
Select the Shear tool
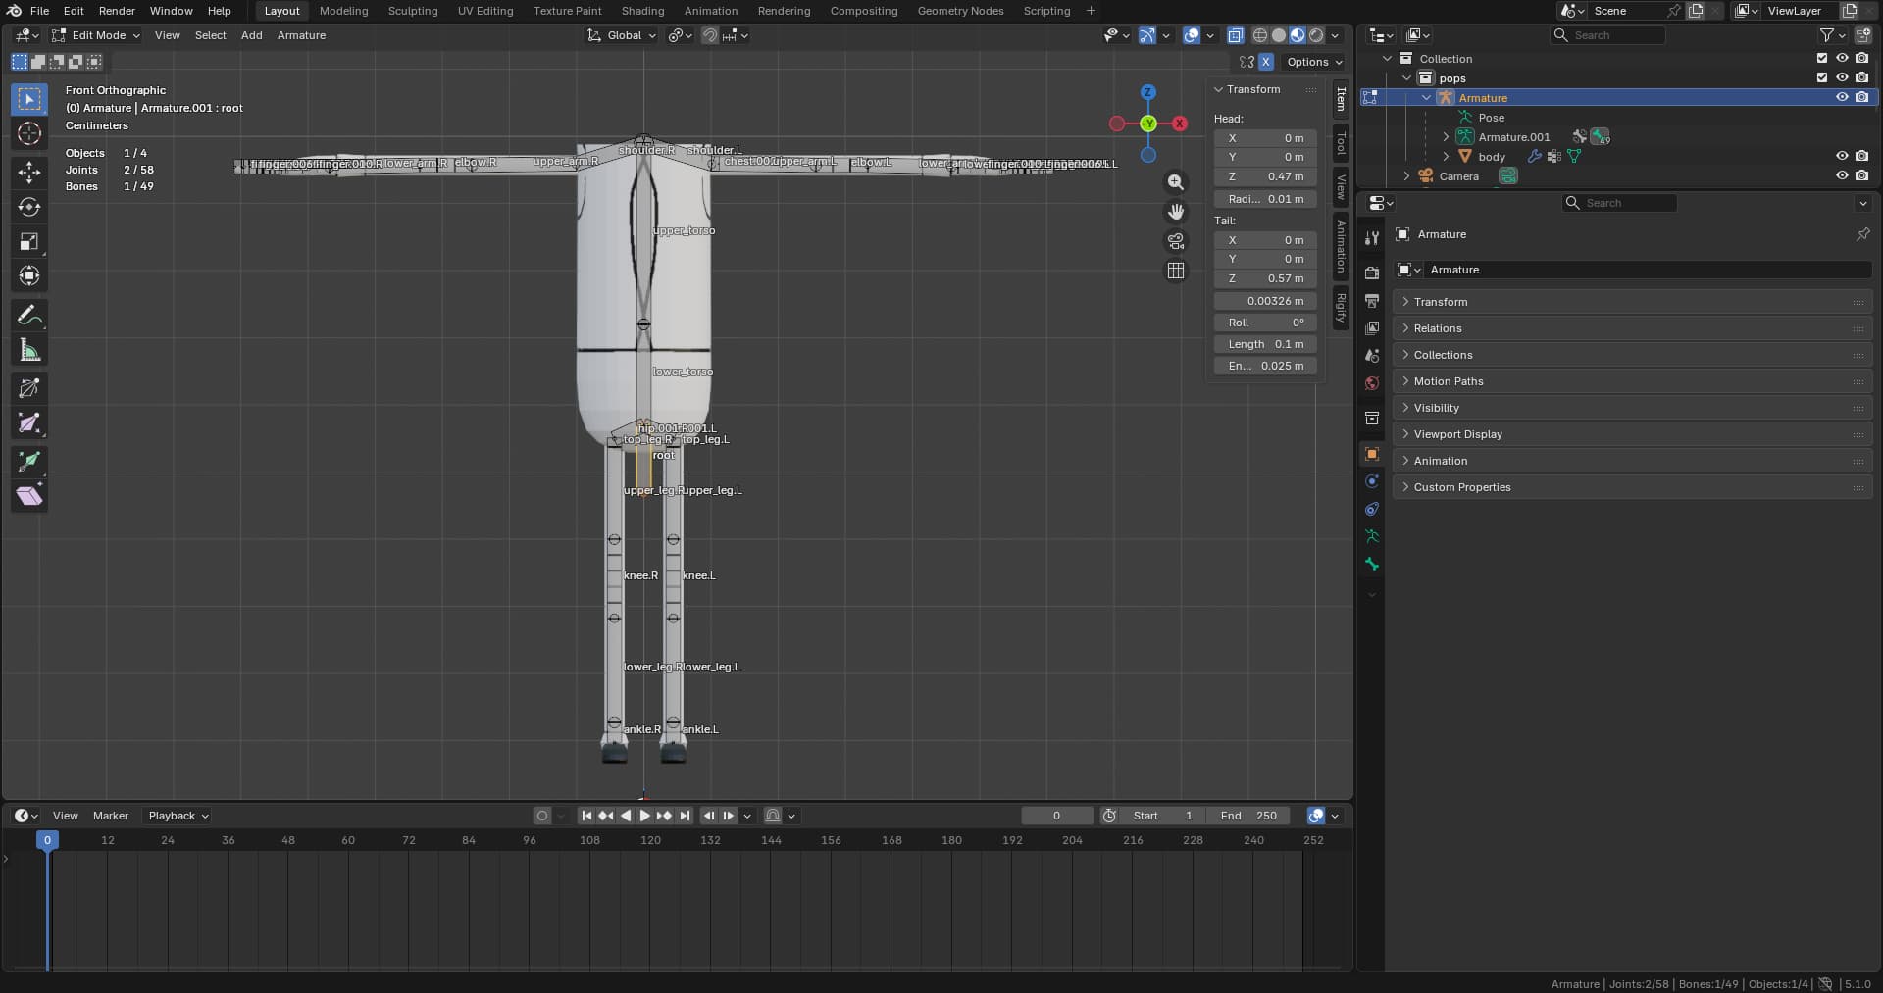[29, 496]
